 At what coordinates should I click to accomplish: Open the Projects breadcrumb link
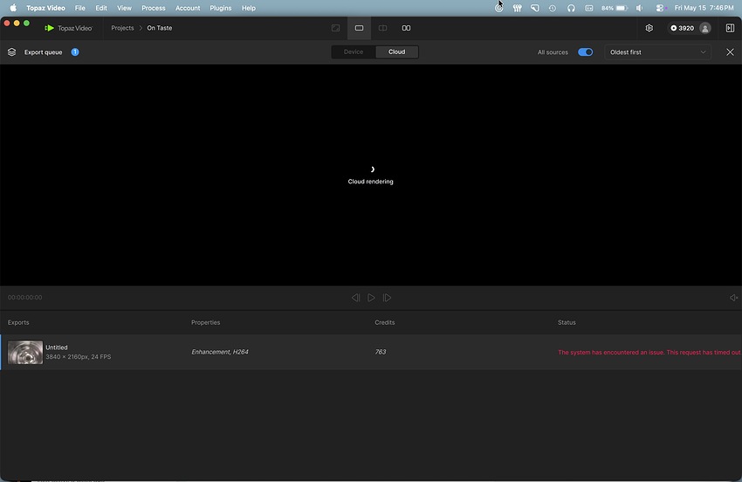coord(122,28)
